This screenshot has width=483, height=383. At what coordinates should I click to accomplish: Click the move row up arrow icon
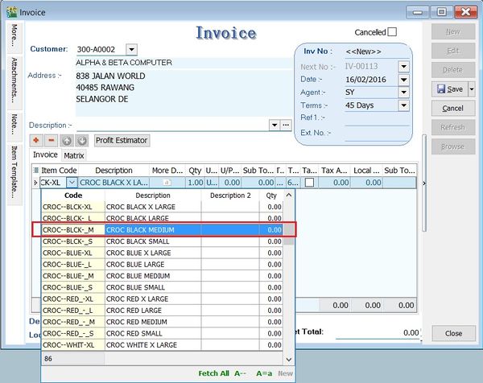67,141
